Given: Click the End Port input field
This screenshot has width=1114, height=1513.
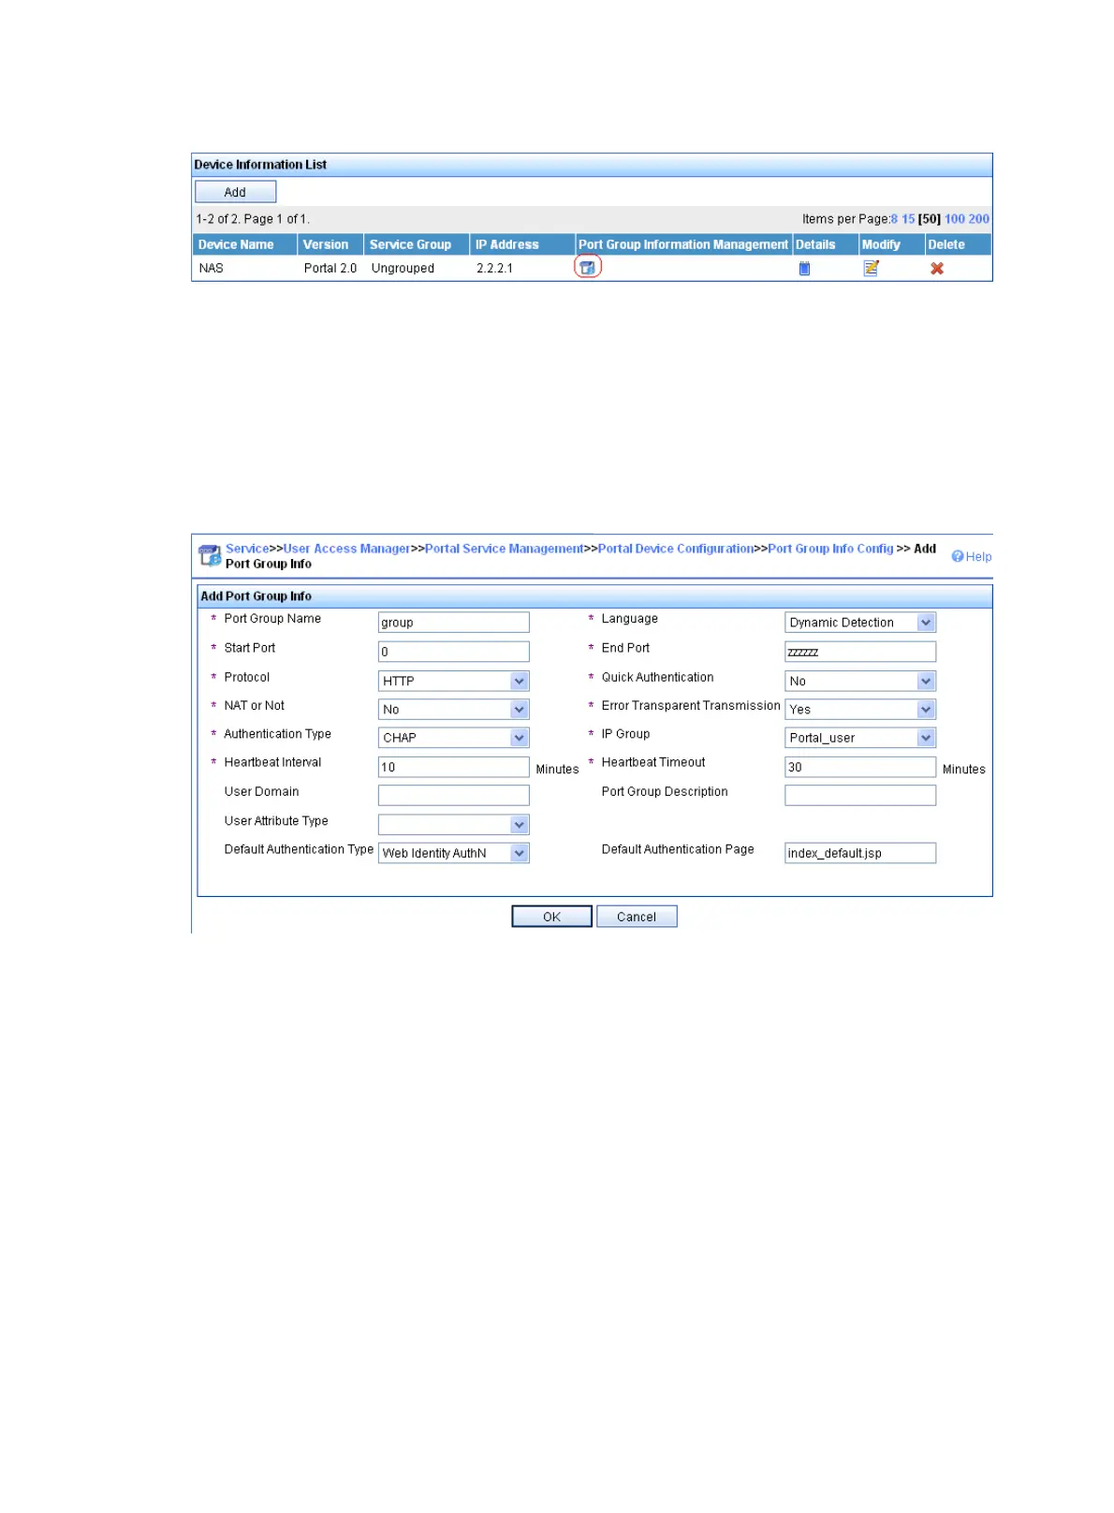Looking at the screenshot, I should click(x=860, y=652).
